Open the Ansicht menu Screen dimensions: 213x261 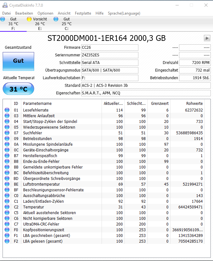pyautogui.click(x=64, y=13)
